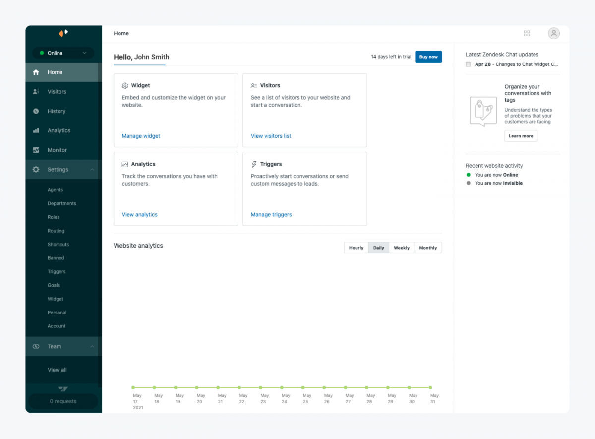The image size is (595, 439).
Task: Switch website analytics to Hourly
Action: point(356,248)
